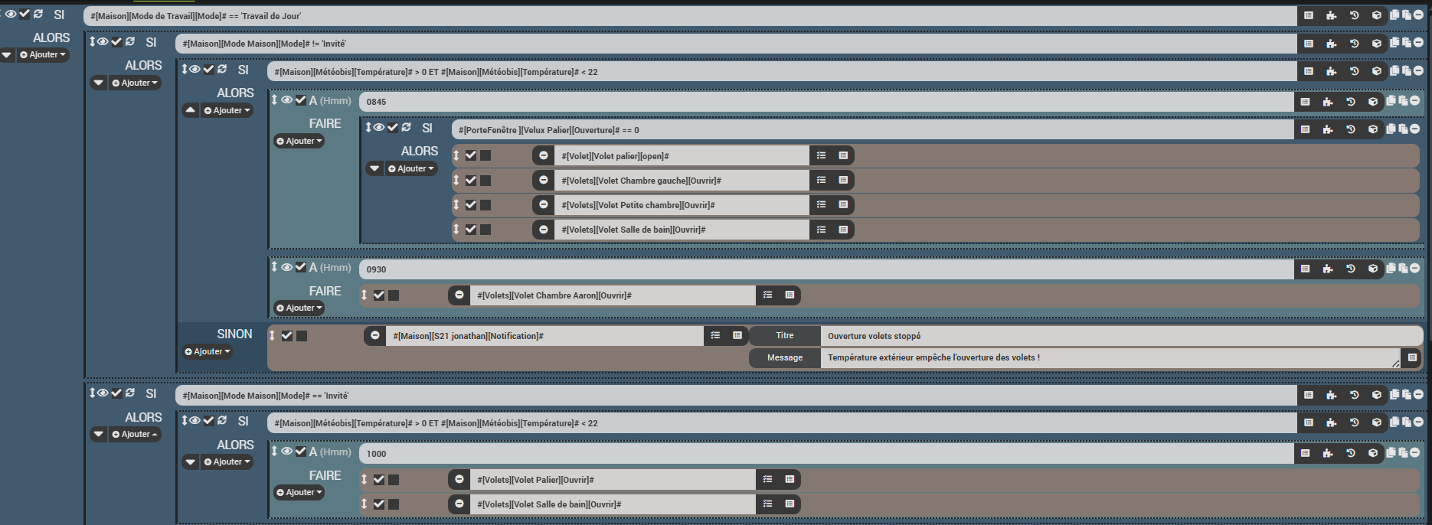Grab move handle of Volet Chambre Aaron action
This screenshot has height=525, width=1432.
click(x=365, y=295)
